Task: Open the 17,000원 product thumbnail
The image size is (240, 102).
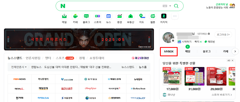Action: (x=173, y=77)
